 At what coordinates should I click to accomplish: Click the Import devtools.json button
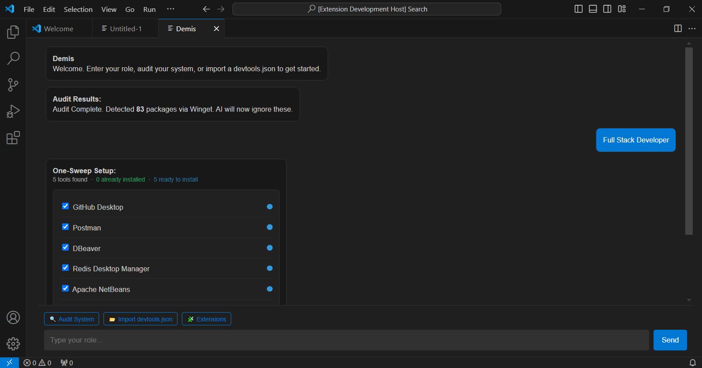140,319
